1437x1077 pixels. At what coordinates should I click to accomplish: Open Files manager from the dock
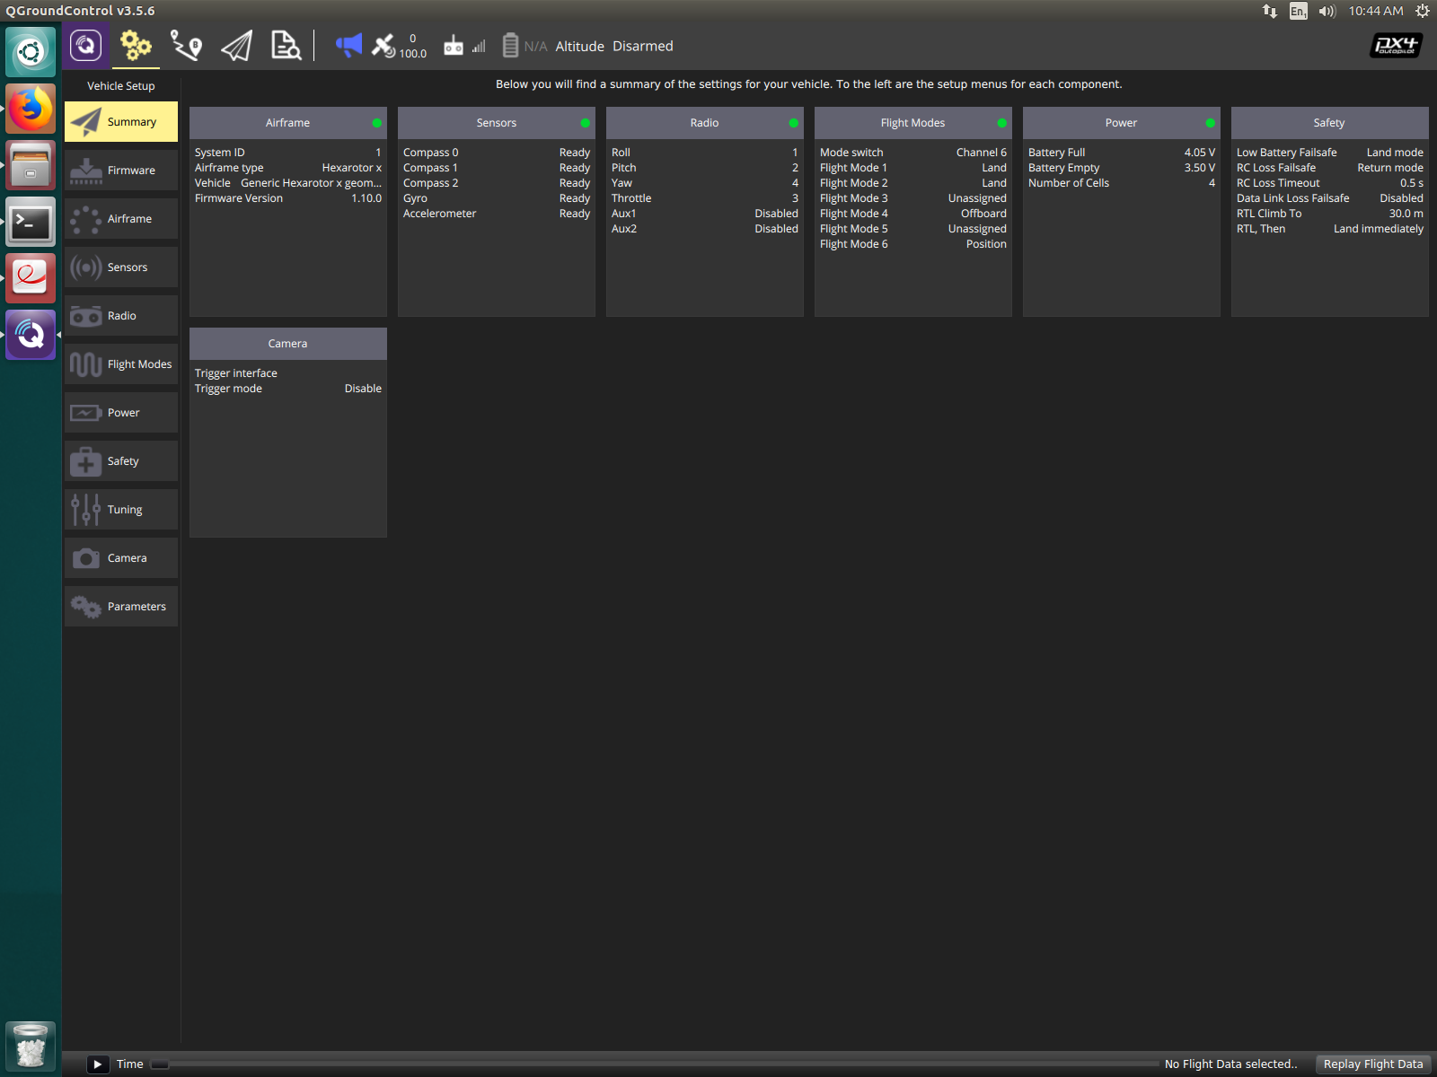(x=31, y=165)
